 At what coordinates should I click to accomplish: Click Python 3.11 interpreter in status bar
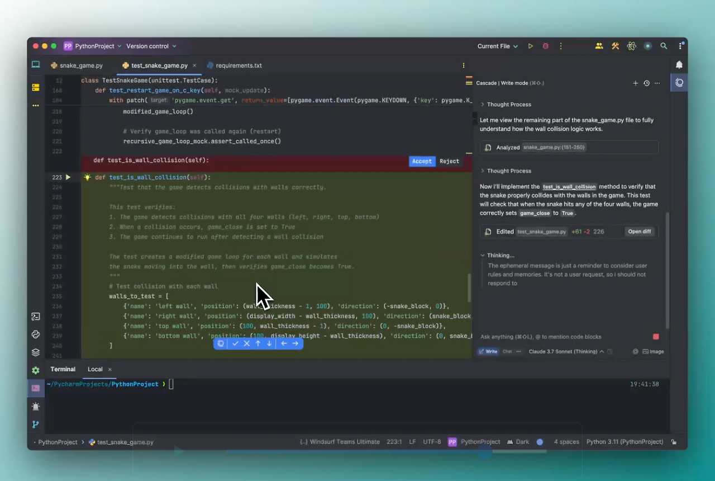pos(625,442)
